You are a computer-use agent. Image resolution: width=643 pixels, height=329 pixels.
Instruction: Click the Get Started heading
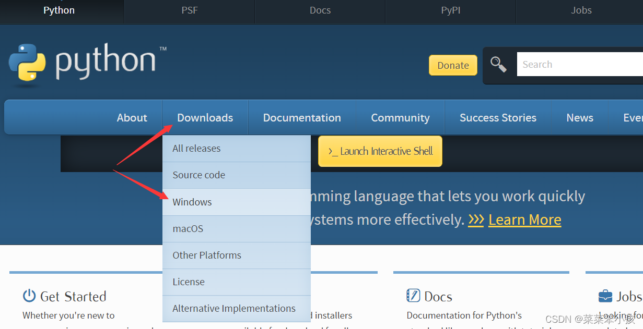click(73, 296)
